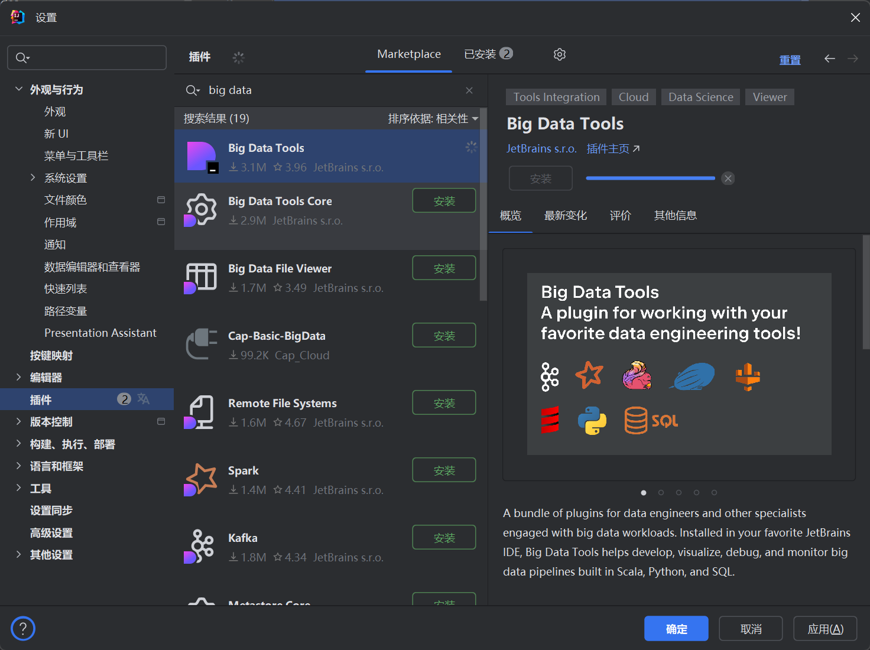Expand the 编辑器 settings section

click(x=19, y=377)
